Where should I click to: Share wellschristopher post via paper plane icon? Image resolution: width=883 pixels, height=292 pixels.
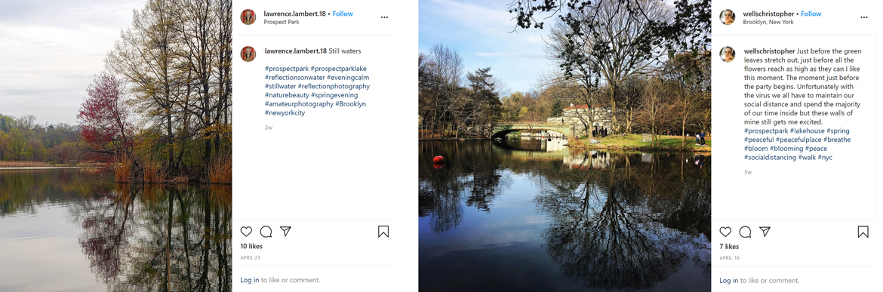[x=765, y=232]
